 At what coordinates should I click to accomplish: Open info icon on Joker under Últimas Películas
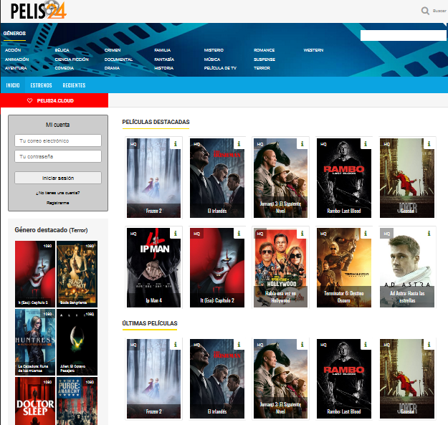point(429,345)
